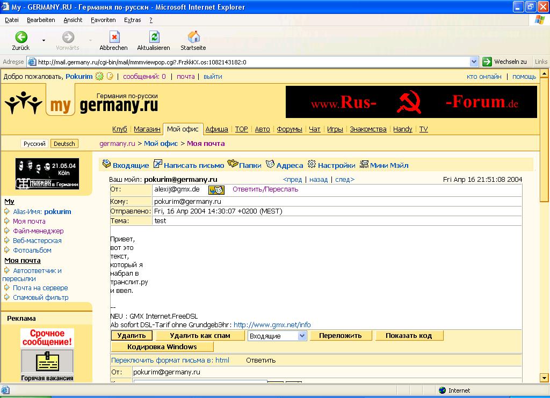
Task: Click the Срочное сообщение ad
Action: (47, 337)
